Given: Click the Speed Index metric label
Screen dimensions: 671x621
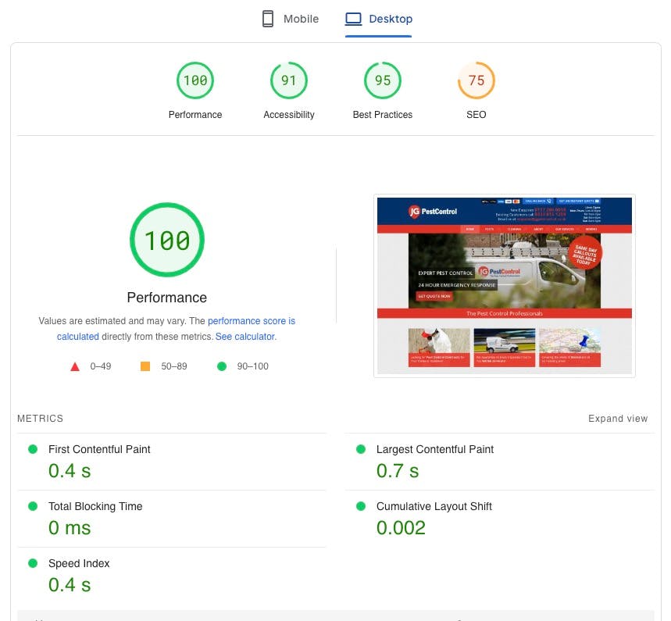Looking at the screenshot, I should pos(79,563).
